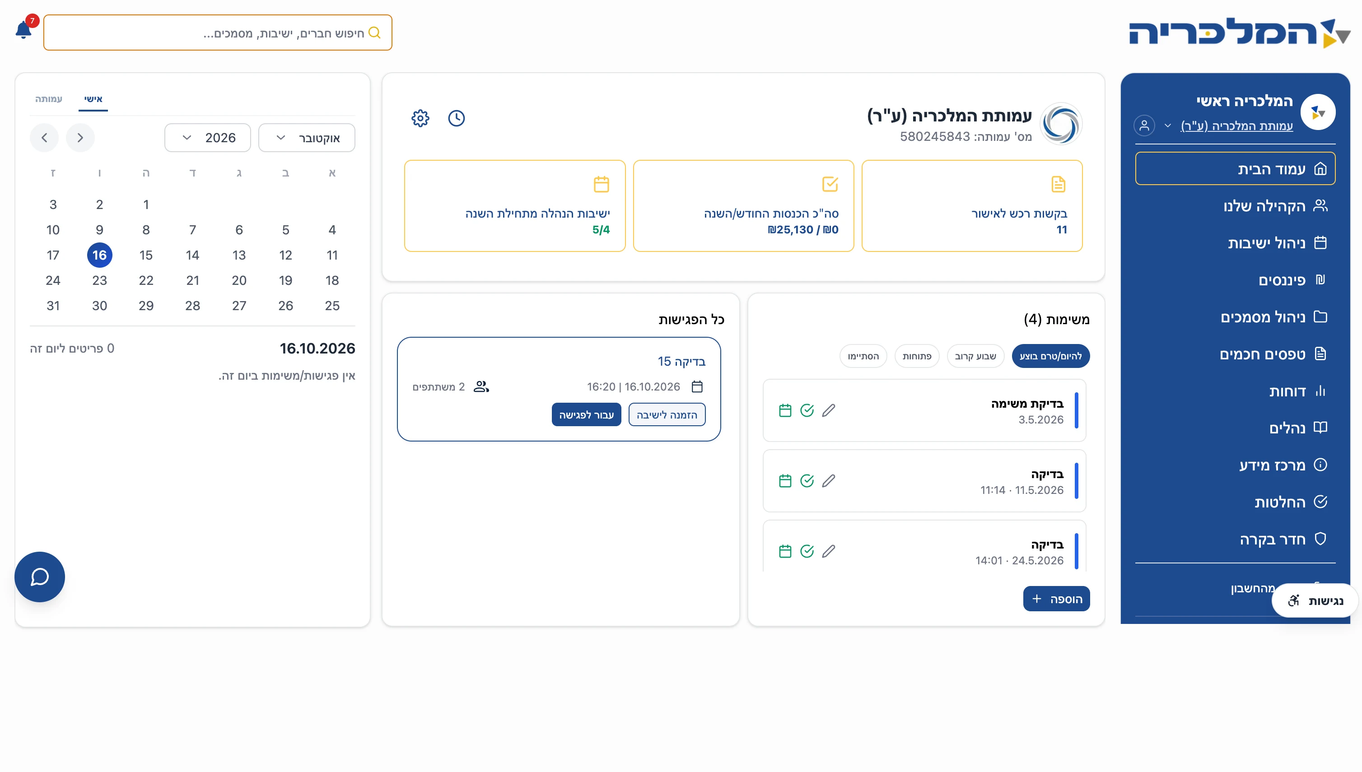Open the עמותת המלכריה (ע"ר) link
1362x772 pixels.
1236,126
